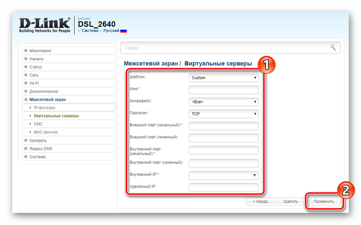Open the Шаблон template dropdown
Screen dimensions: 361x225
pyautogui.click(x=223, y=78)
